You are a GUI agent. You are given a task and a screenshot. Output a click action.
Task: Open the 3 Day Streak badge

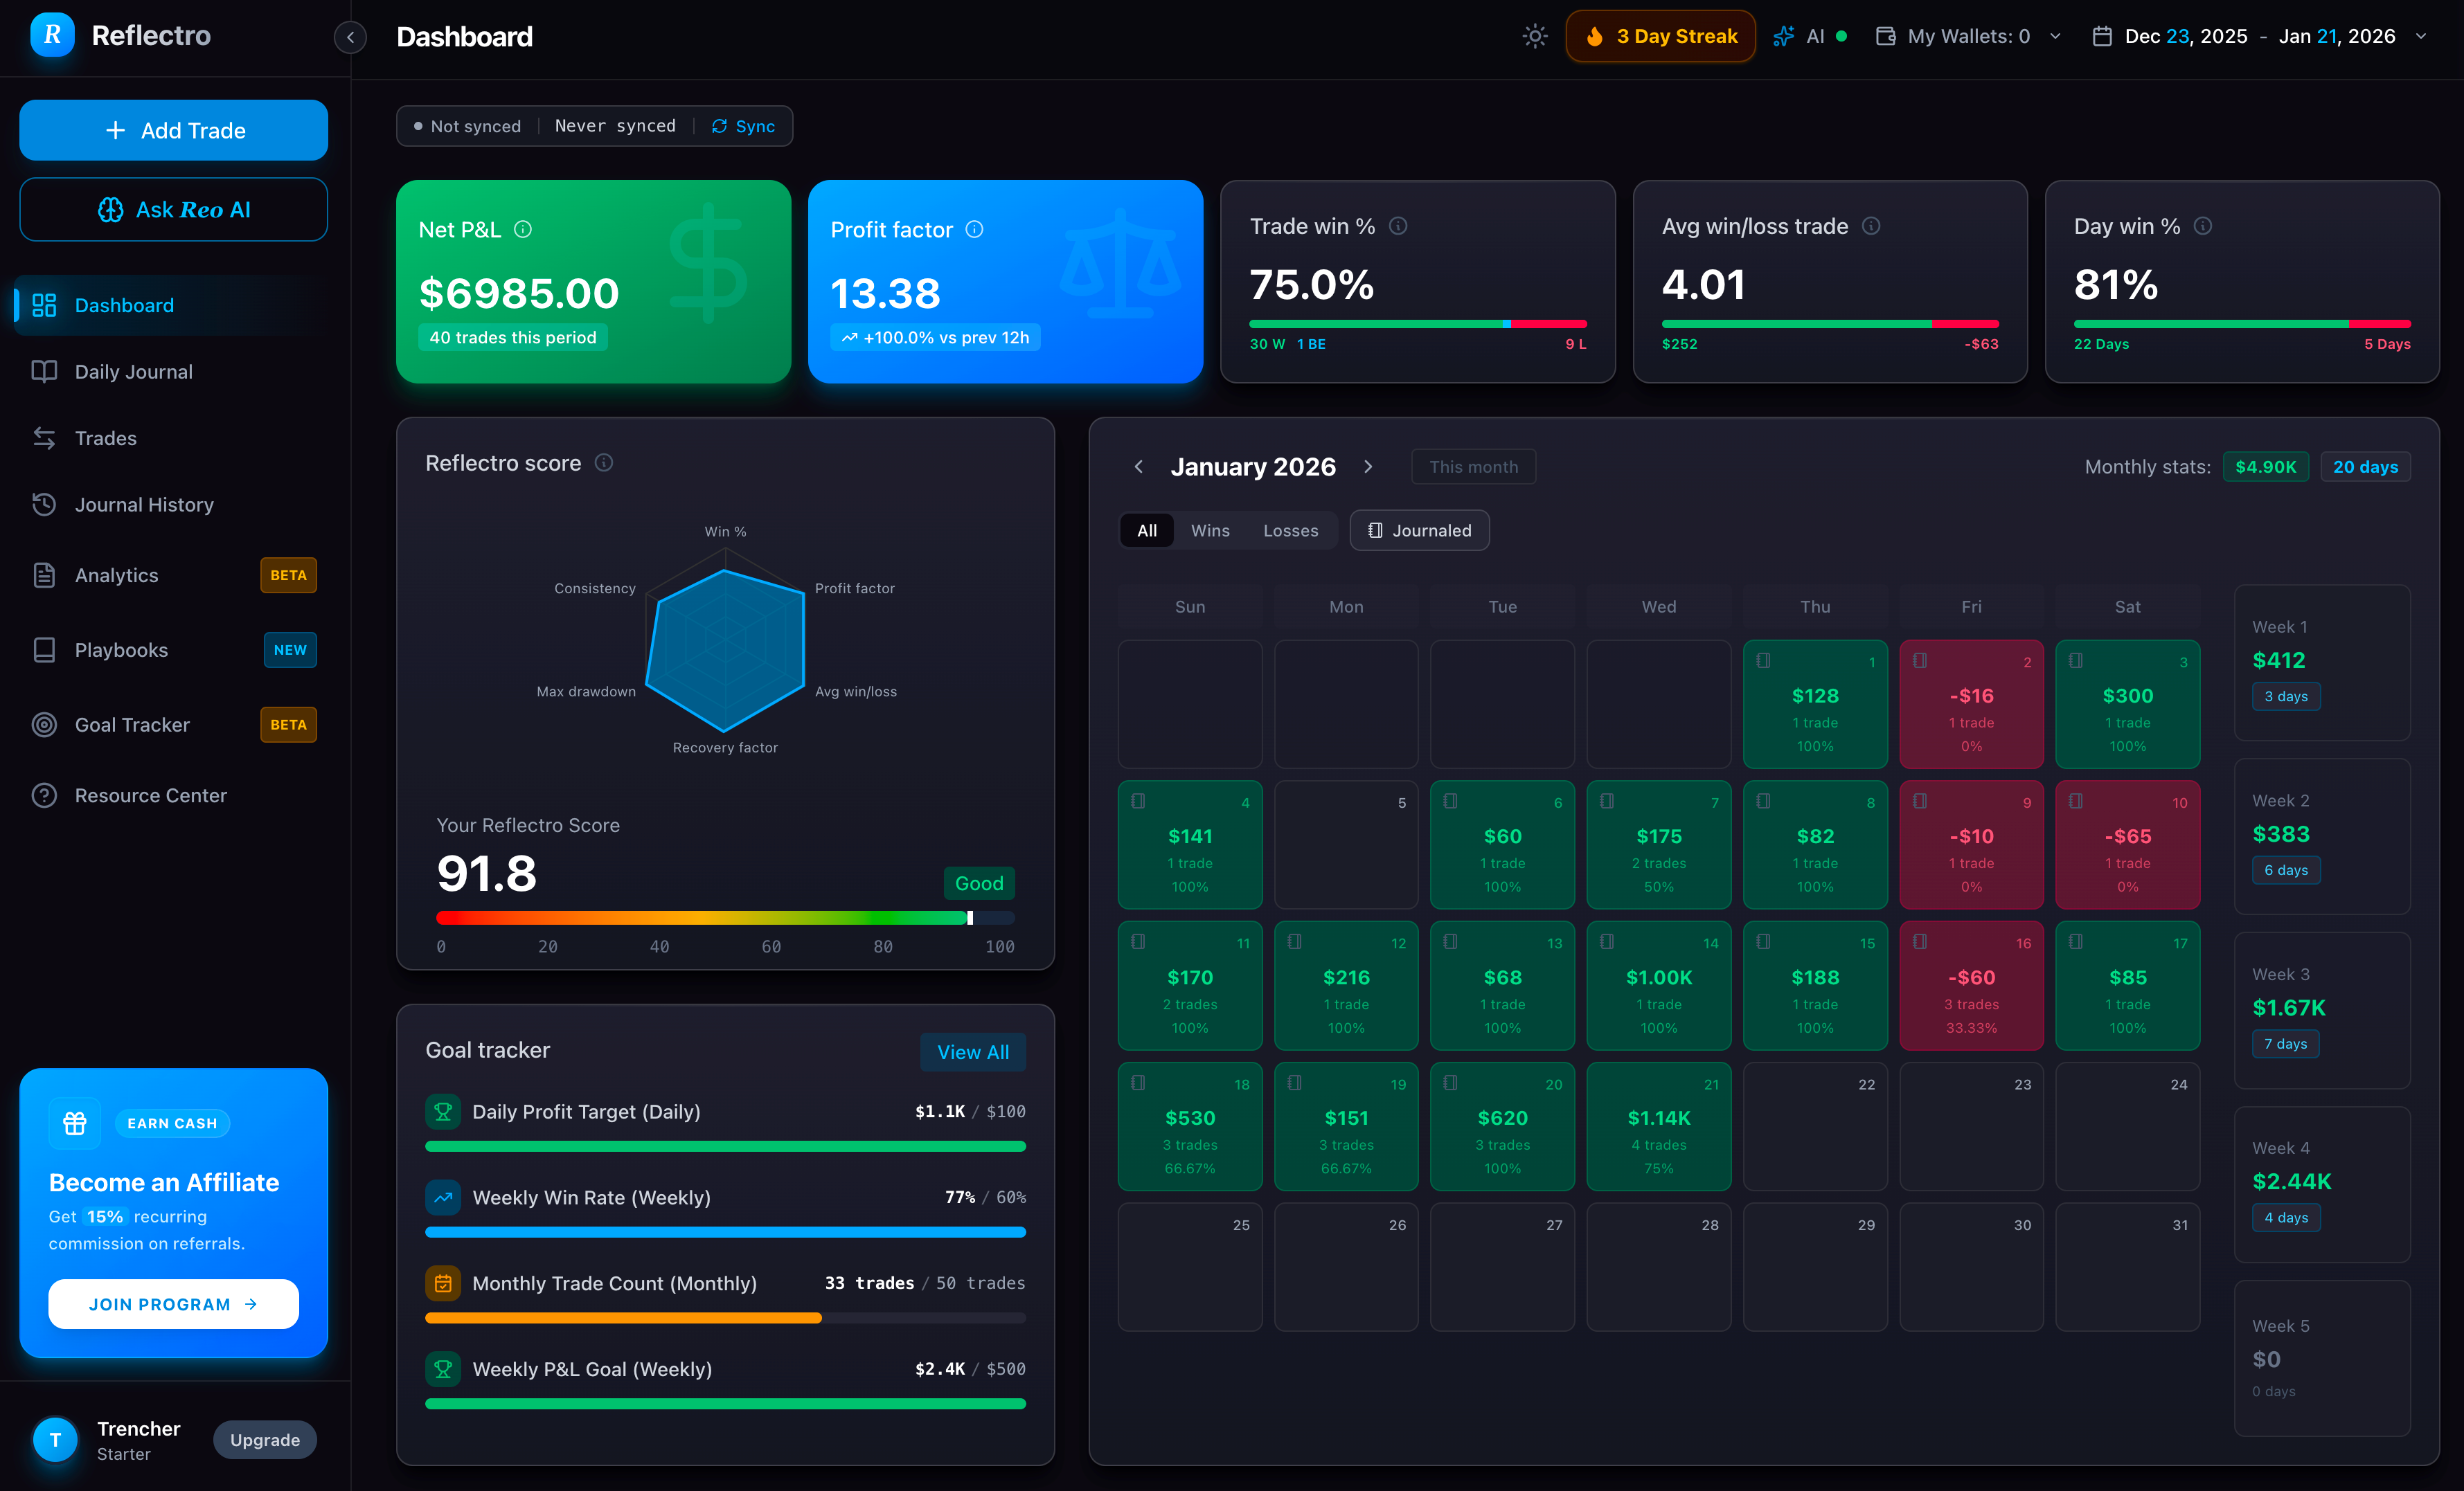pos(1660,37)
